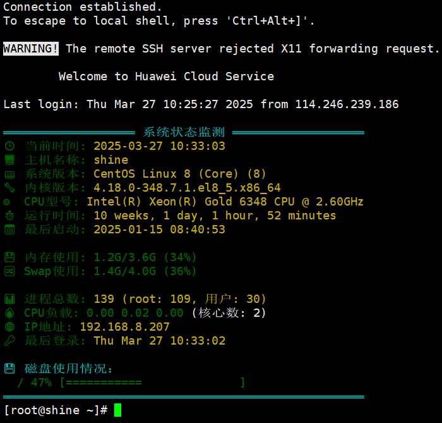Click the keyboard icon next to 系统版本

pyautogui.click(x=9, y=174)
